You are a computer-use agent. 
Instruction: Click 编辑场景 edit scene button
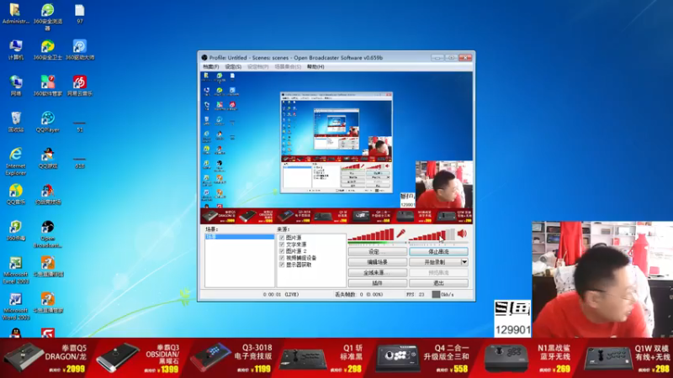[377, 262]
